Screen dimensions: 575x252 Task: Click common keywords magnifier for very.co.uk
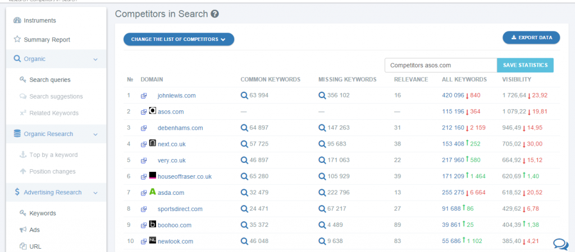pyautogui.click(x=244, y=160)
